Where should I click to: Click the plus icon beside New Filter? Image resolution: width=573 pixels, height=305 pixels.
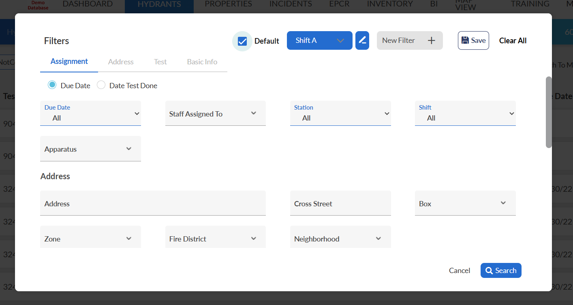[x=432, y=40]
